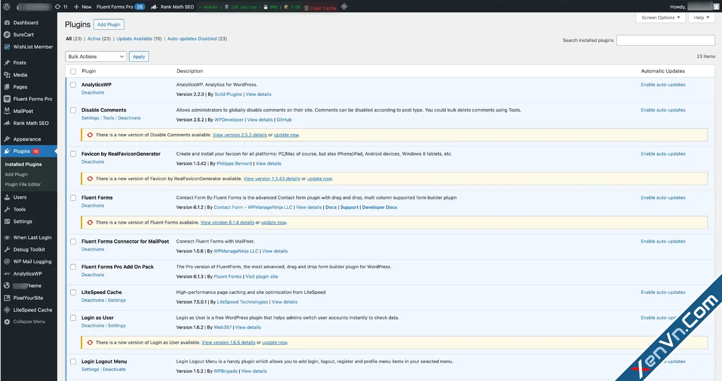
Task: View version 6.1.4 details for Fluent Forms
Action: click(x=227, y=222)
